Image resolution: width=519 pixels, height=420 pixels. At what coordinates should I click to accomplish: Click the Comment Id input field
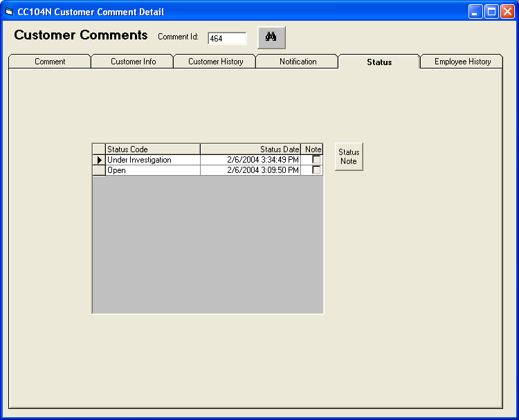[227, 39]
